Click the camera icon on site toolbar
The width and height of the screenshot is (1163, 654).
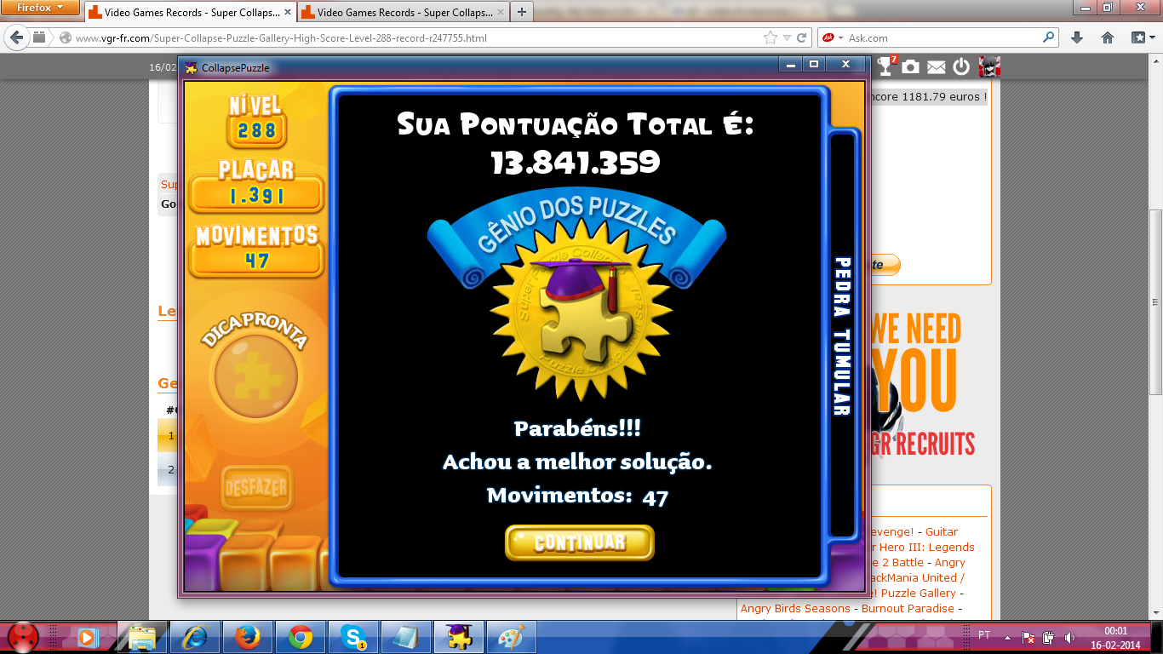pyautogui.click(x=910, y=66)
